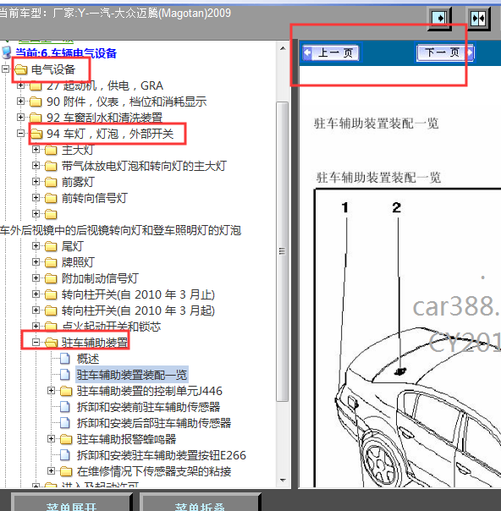
Task: Click document icon beside 拆卸和安装驻车辅助装置按钮E266
Action: (x=65, y=455)
